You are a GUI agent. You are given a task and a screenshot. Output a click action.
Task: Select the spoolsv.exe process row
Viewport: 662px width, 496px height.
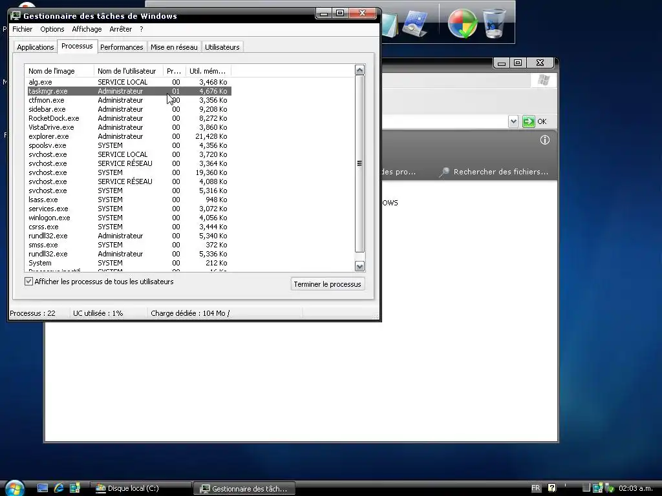click(129, 145)
